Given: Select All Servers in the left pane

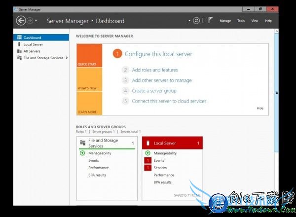Looking at the screenshot, I should pyautogui.click(x=32, y=51).
